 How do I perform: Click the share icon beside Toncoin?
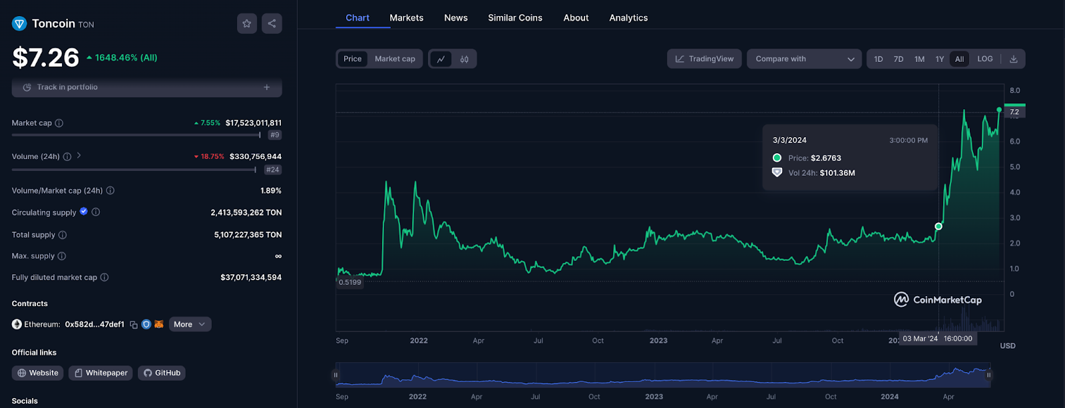pyautogui.click(x=272, y=23)
